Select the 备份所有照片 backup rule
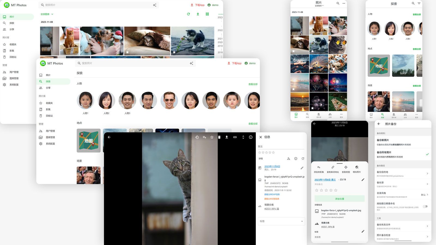 click(x=401, y=154)
